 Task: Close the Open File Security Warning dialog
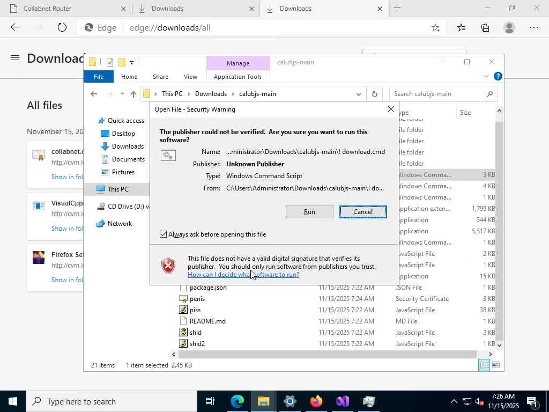click(390, 109)
